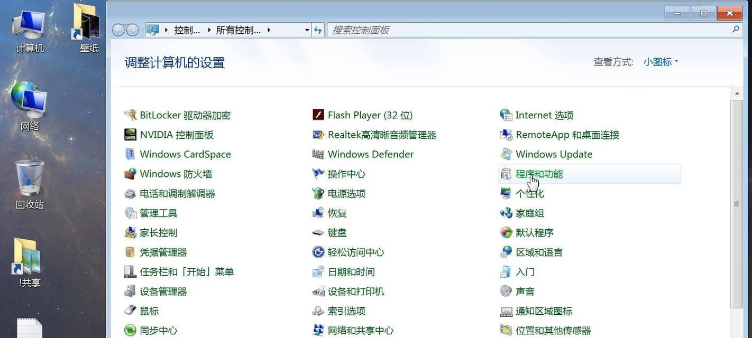Click the 日期和时间 icon

coord(318,271)
